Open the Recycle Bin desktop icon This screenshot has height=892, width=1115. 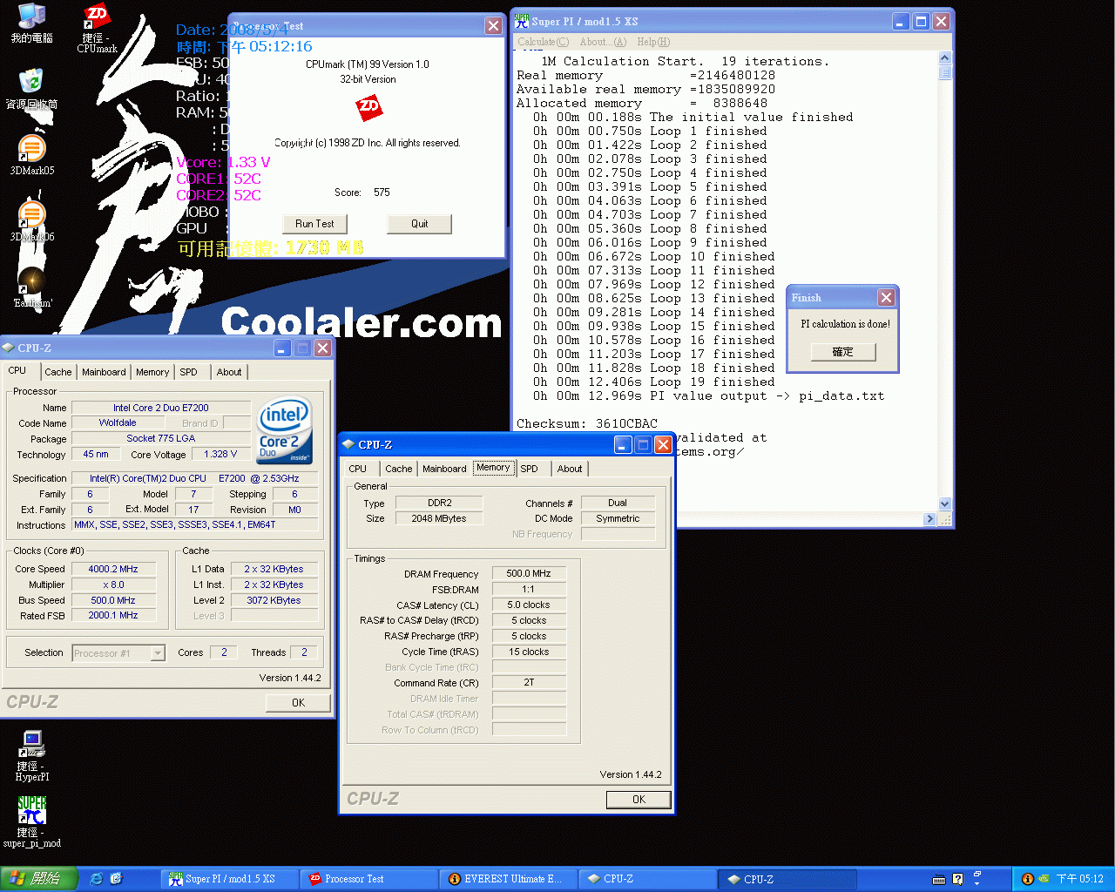pos(31,89)
